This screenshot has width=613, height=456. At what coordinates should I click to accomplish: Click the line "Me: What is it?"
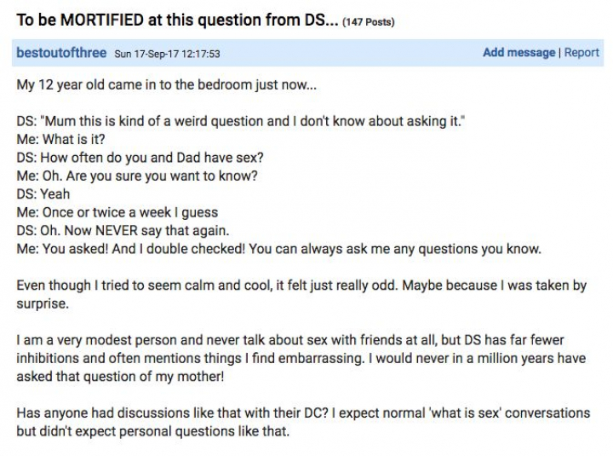[x=60, y=139]
